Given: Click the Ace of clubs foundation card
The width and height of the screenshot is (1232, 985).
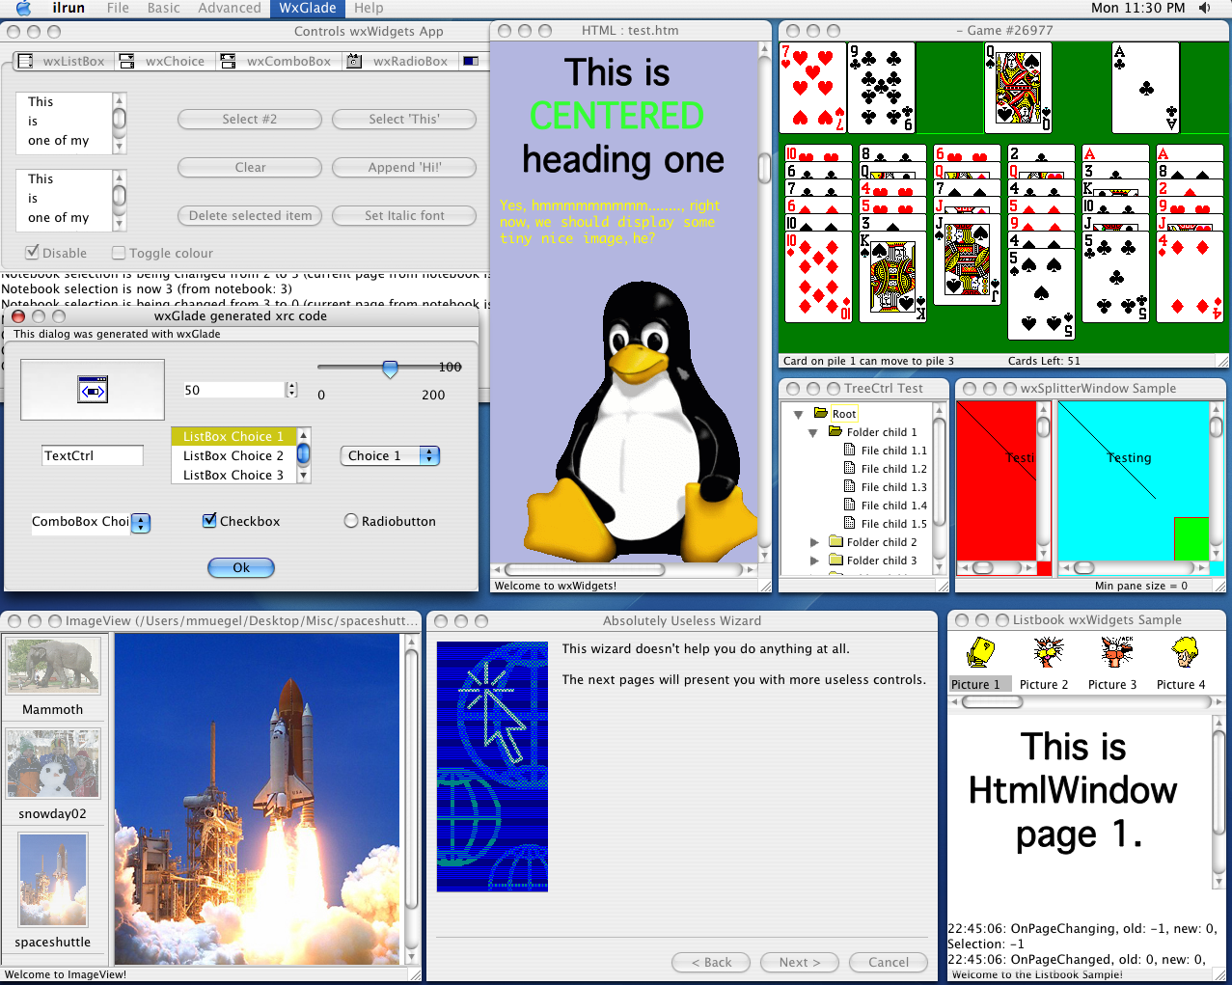Looking at the screenshot, I should pos(1145,88).
